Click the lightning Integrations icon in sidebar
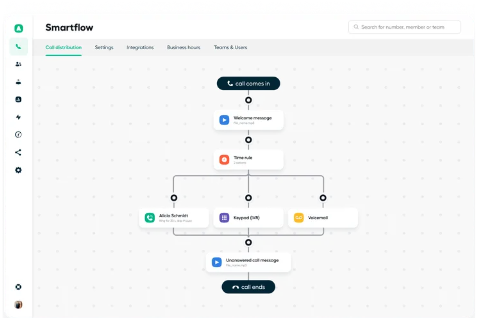 pyautogui.click(x=18, y=117)
